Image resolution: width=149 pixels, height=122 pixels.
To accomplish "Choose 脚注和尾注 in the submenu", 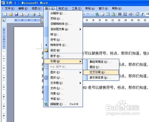I will coord(101,62).
